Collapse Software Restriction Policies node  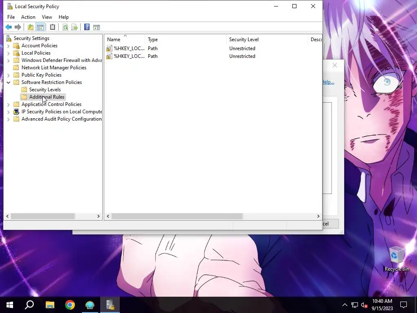8,82
